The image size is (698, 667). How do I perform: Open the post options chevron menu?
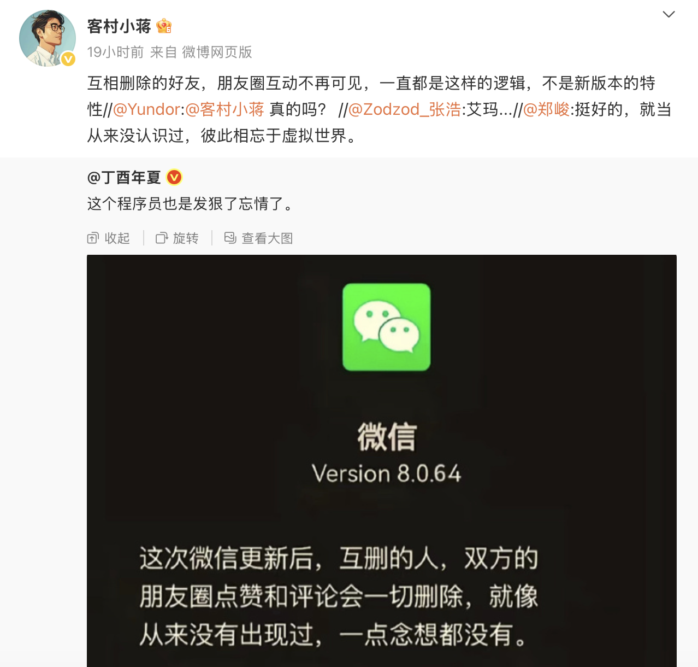[x=669, y=14]
